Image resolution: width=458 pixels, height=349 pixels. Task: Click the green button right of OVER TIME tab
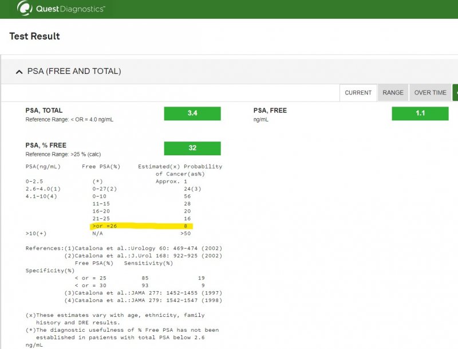pyautogui.click(x=455, y=93)
